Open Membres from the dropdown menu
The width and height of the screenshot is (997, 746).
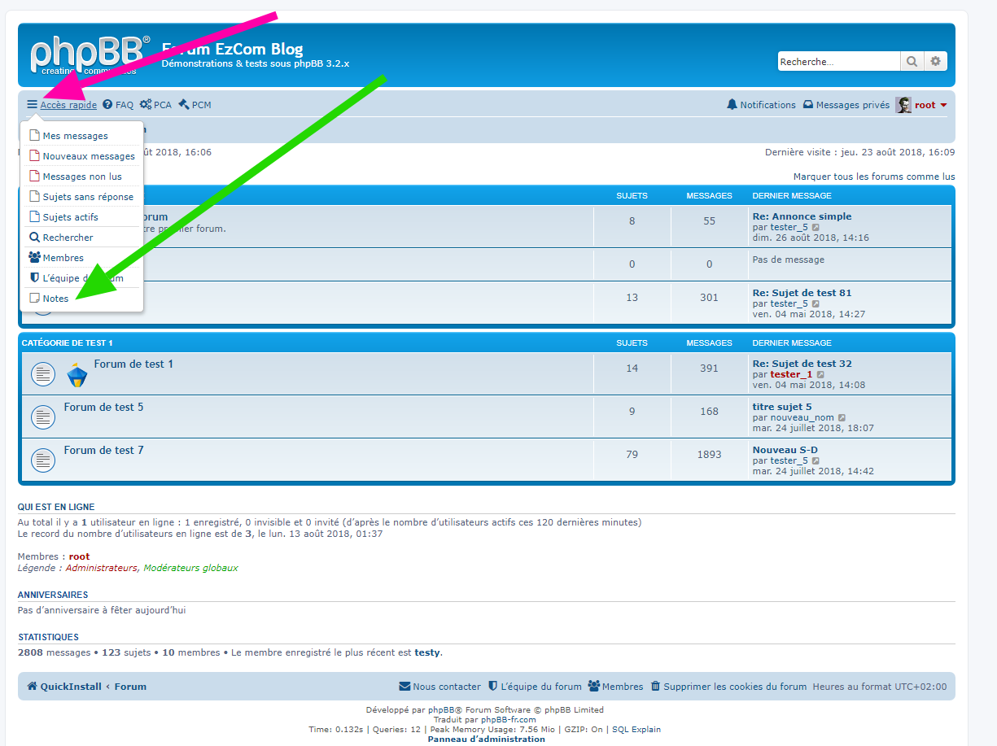tap(63, 258)
